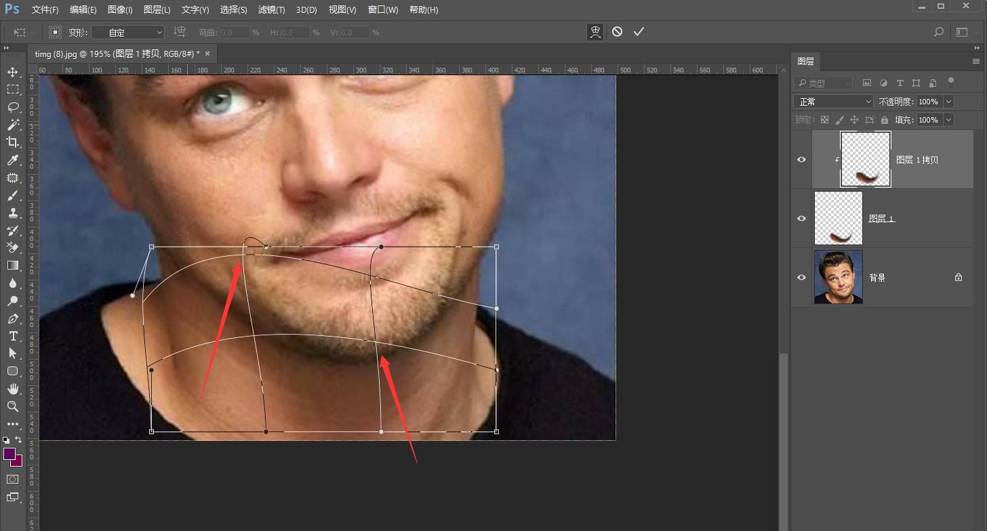Open the 滤镜(T) menu
This screenshot has width=987, height=531.
point(271,9)
